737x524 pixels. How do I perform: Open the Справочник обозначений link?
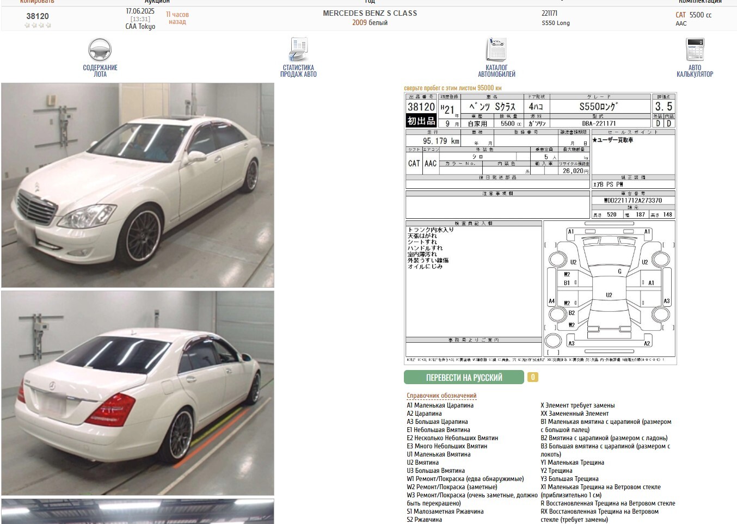[x=441, y=396]
